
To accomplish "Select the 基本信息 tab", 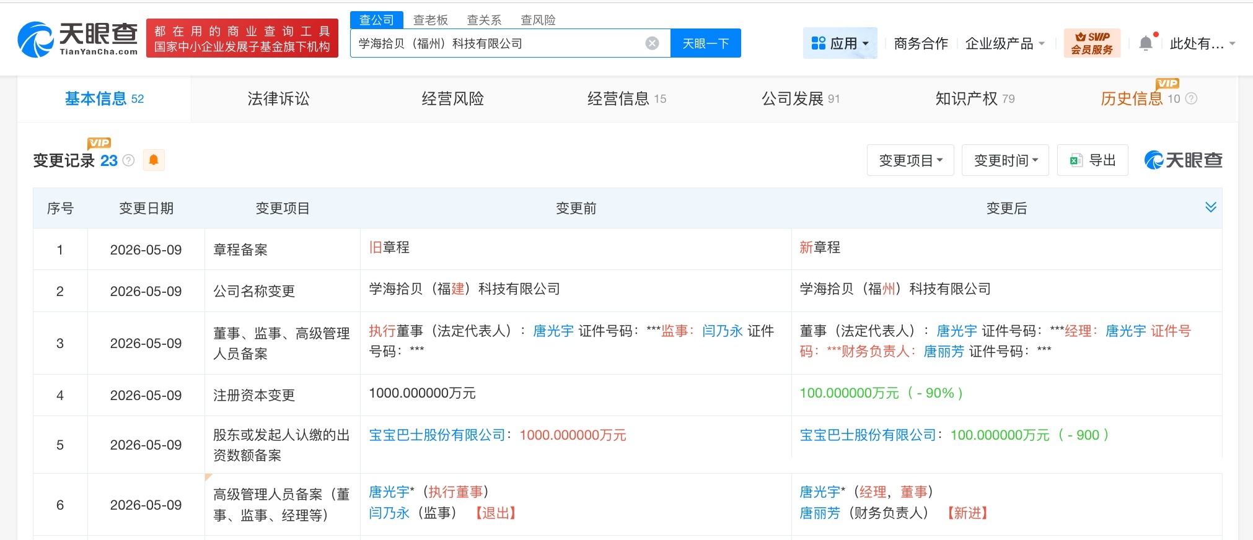I will click(104, 98).
